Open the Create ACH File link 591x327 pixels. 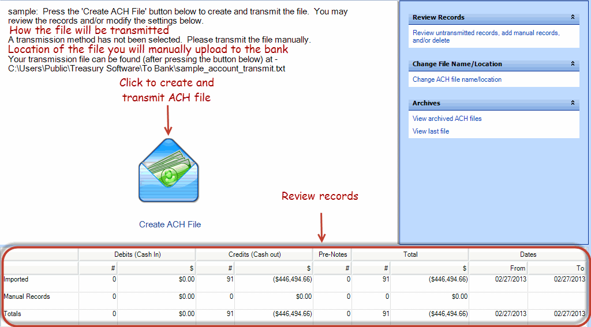point(170,225)
